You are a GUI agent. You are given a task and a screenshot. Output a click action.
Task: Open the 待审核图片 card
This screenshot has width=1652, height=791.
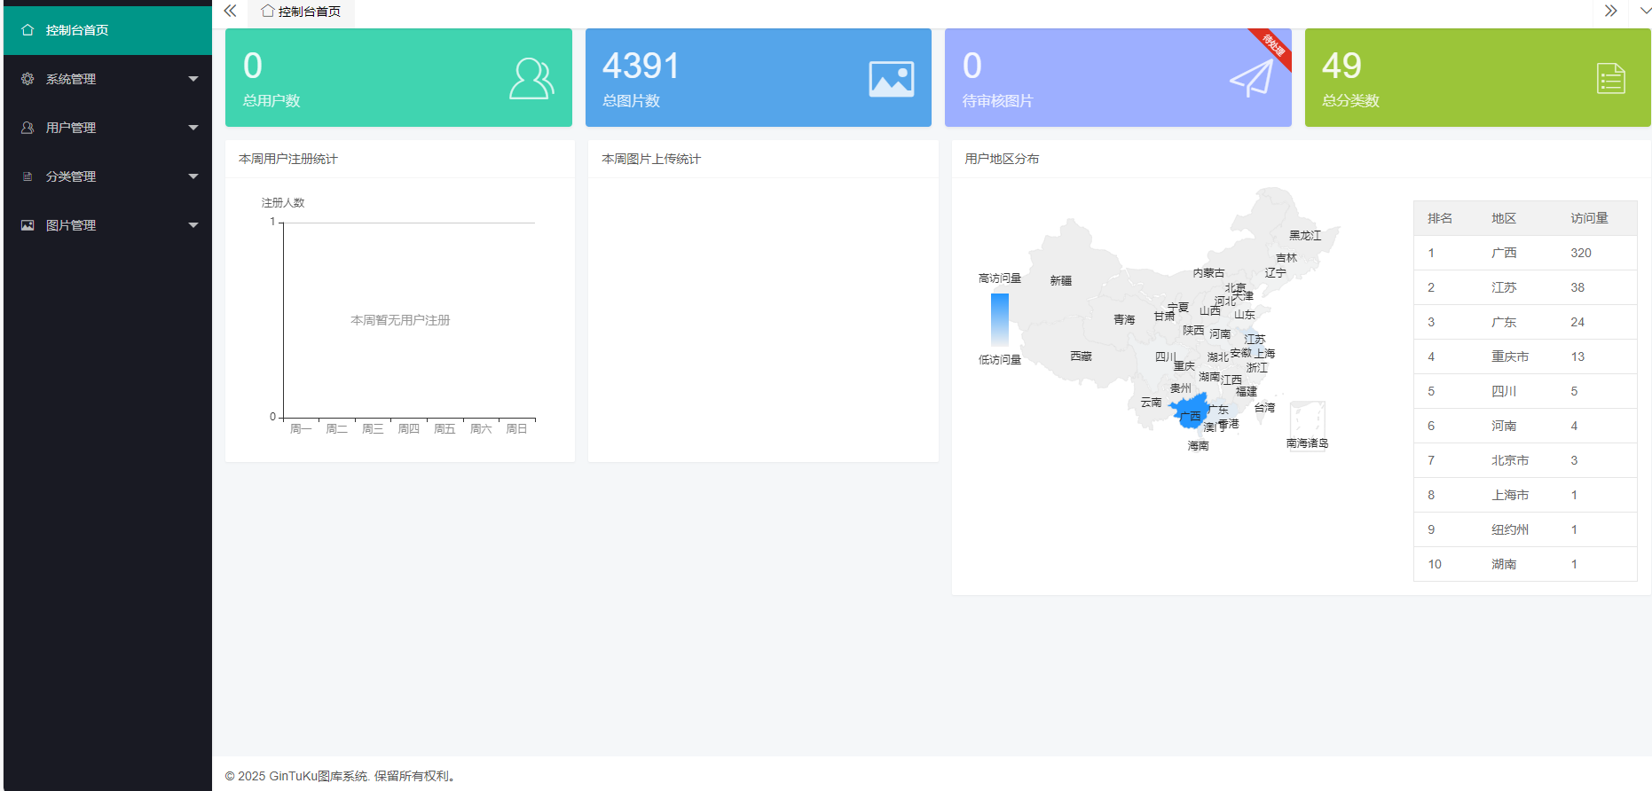[1118, 78]
